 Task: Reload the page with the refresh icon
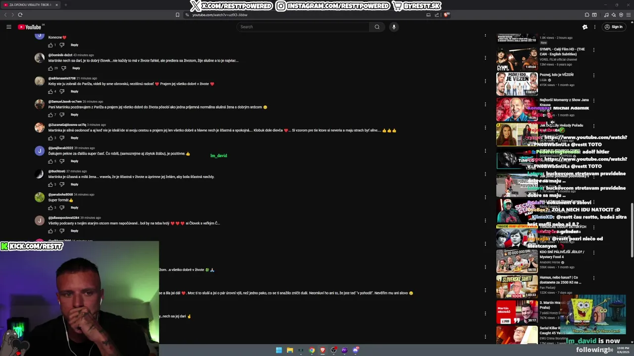click(x=20, y=15)
